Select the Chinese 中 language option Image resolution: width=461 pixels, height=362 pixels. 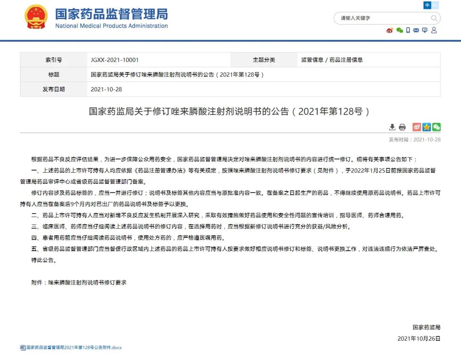[x=427, y=6]
